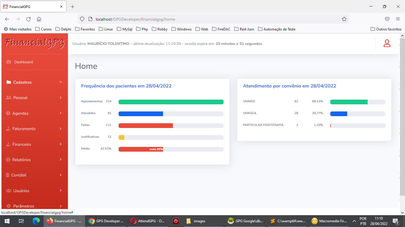Click the Média meta 85% progress bar
This screenshot has height=227, width=405.
click(x=171, y=149)
